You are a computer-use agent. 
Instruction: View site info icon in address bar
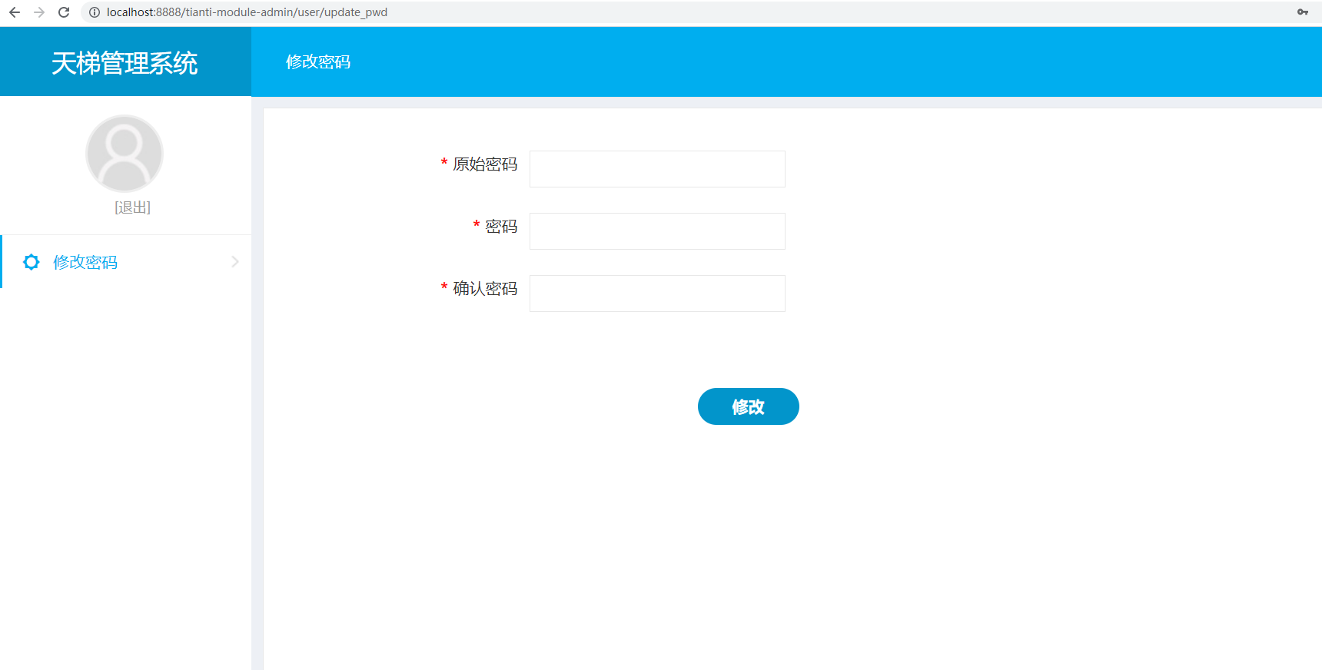click(x=95, y=12)
